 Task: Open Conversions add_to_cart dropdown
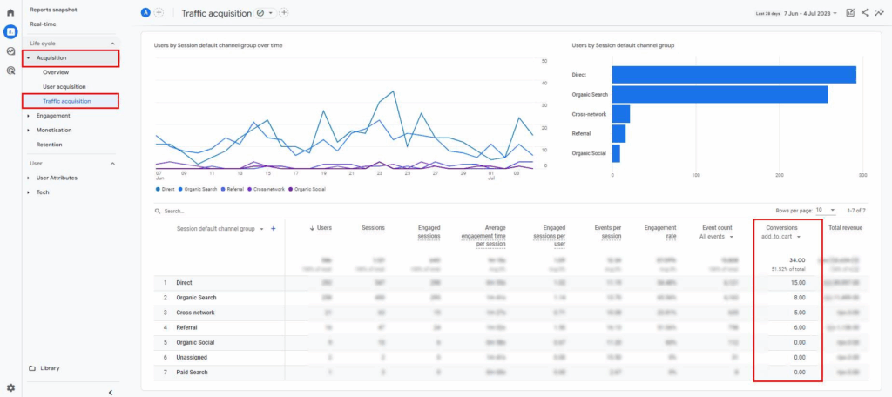[x=781, y=237]
